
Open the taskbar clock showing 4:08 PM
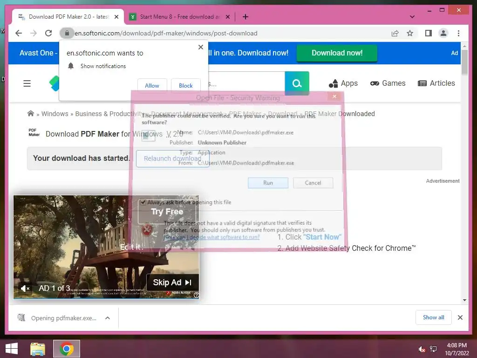tap(457, 349)
